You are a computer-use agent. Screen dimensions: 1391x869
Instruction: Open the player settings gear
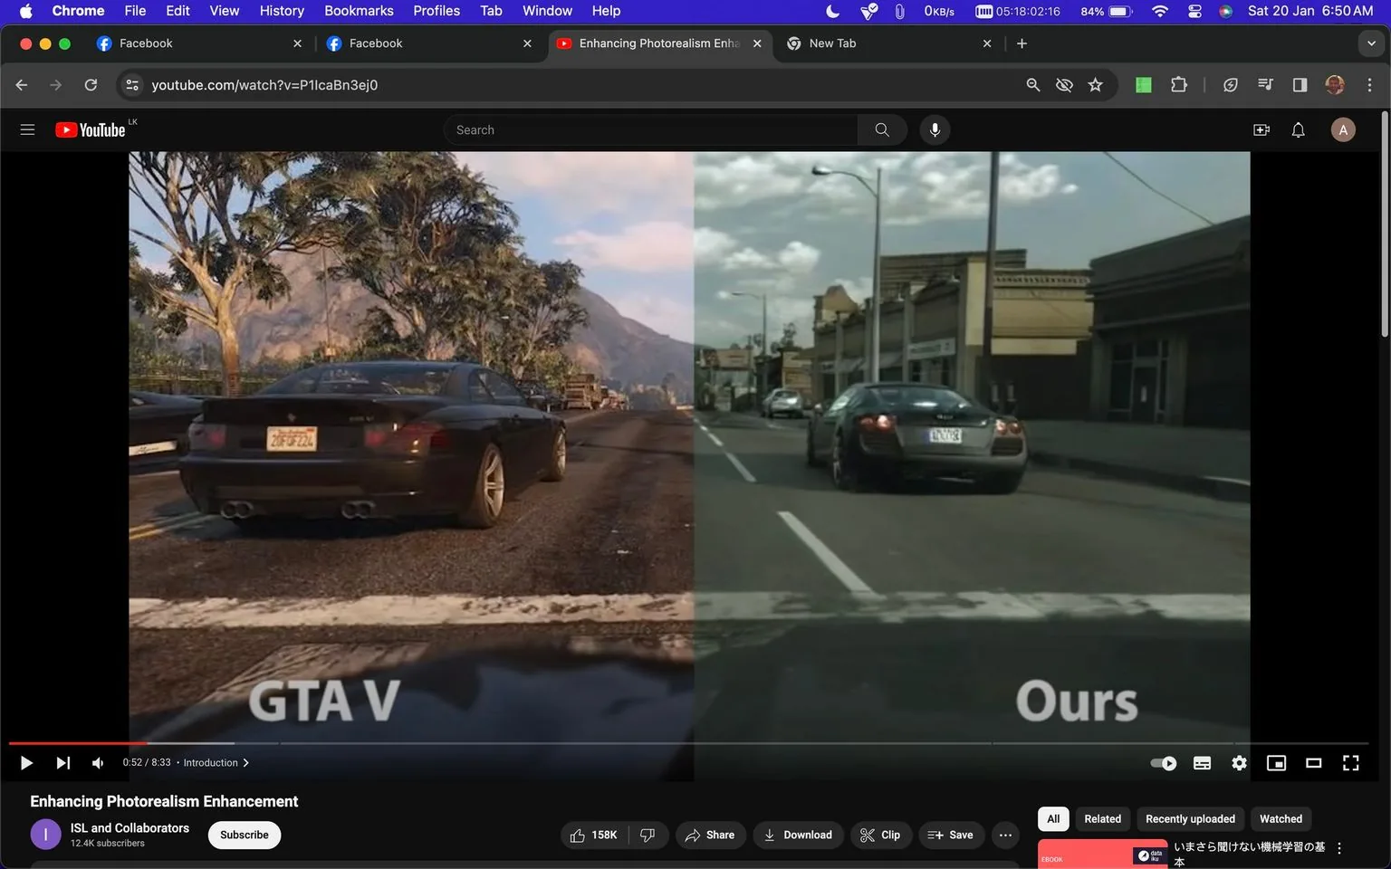[1239, 762]
